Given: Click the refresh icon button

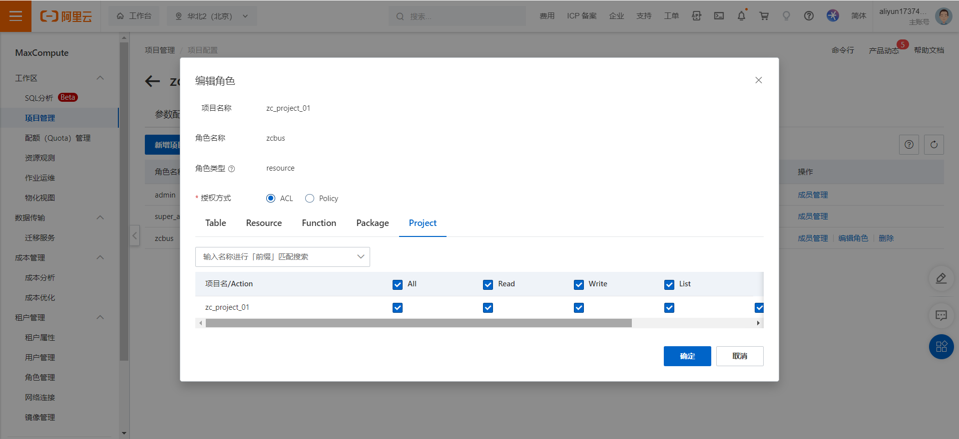Looking at the screenshot, I should [x=934, y=145].
